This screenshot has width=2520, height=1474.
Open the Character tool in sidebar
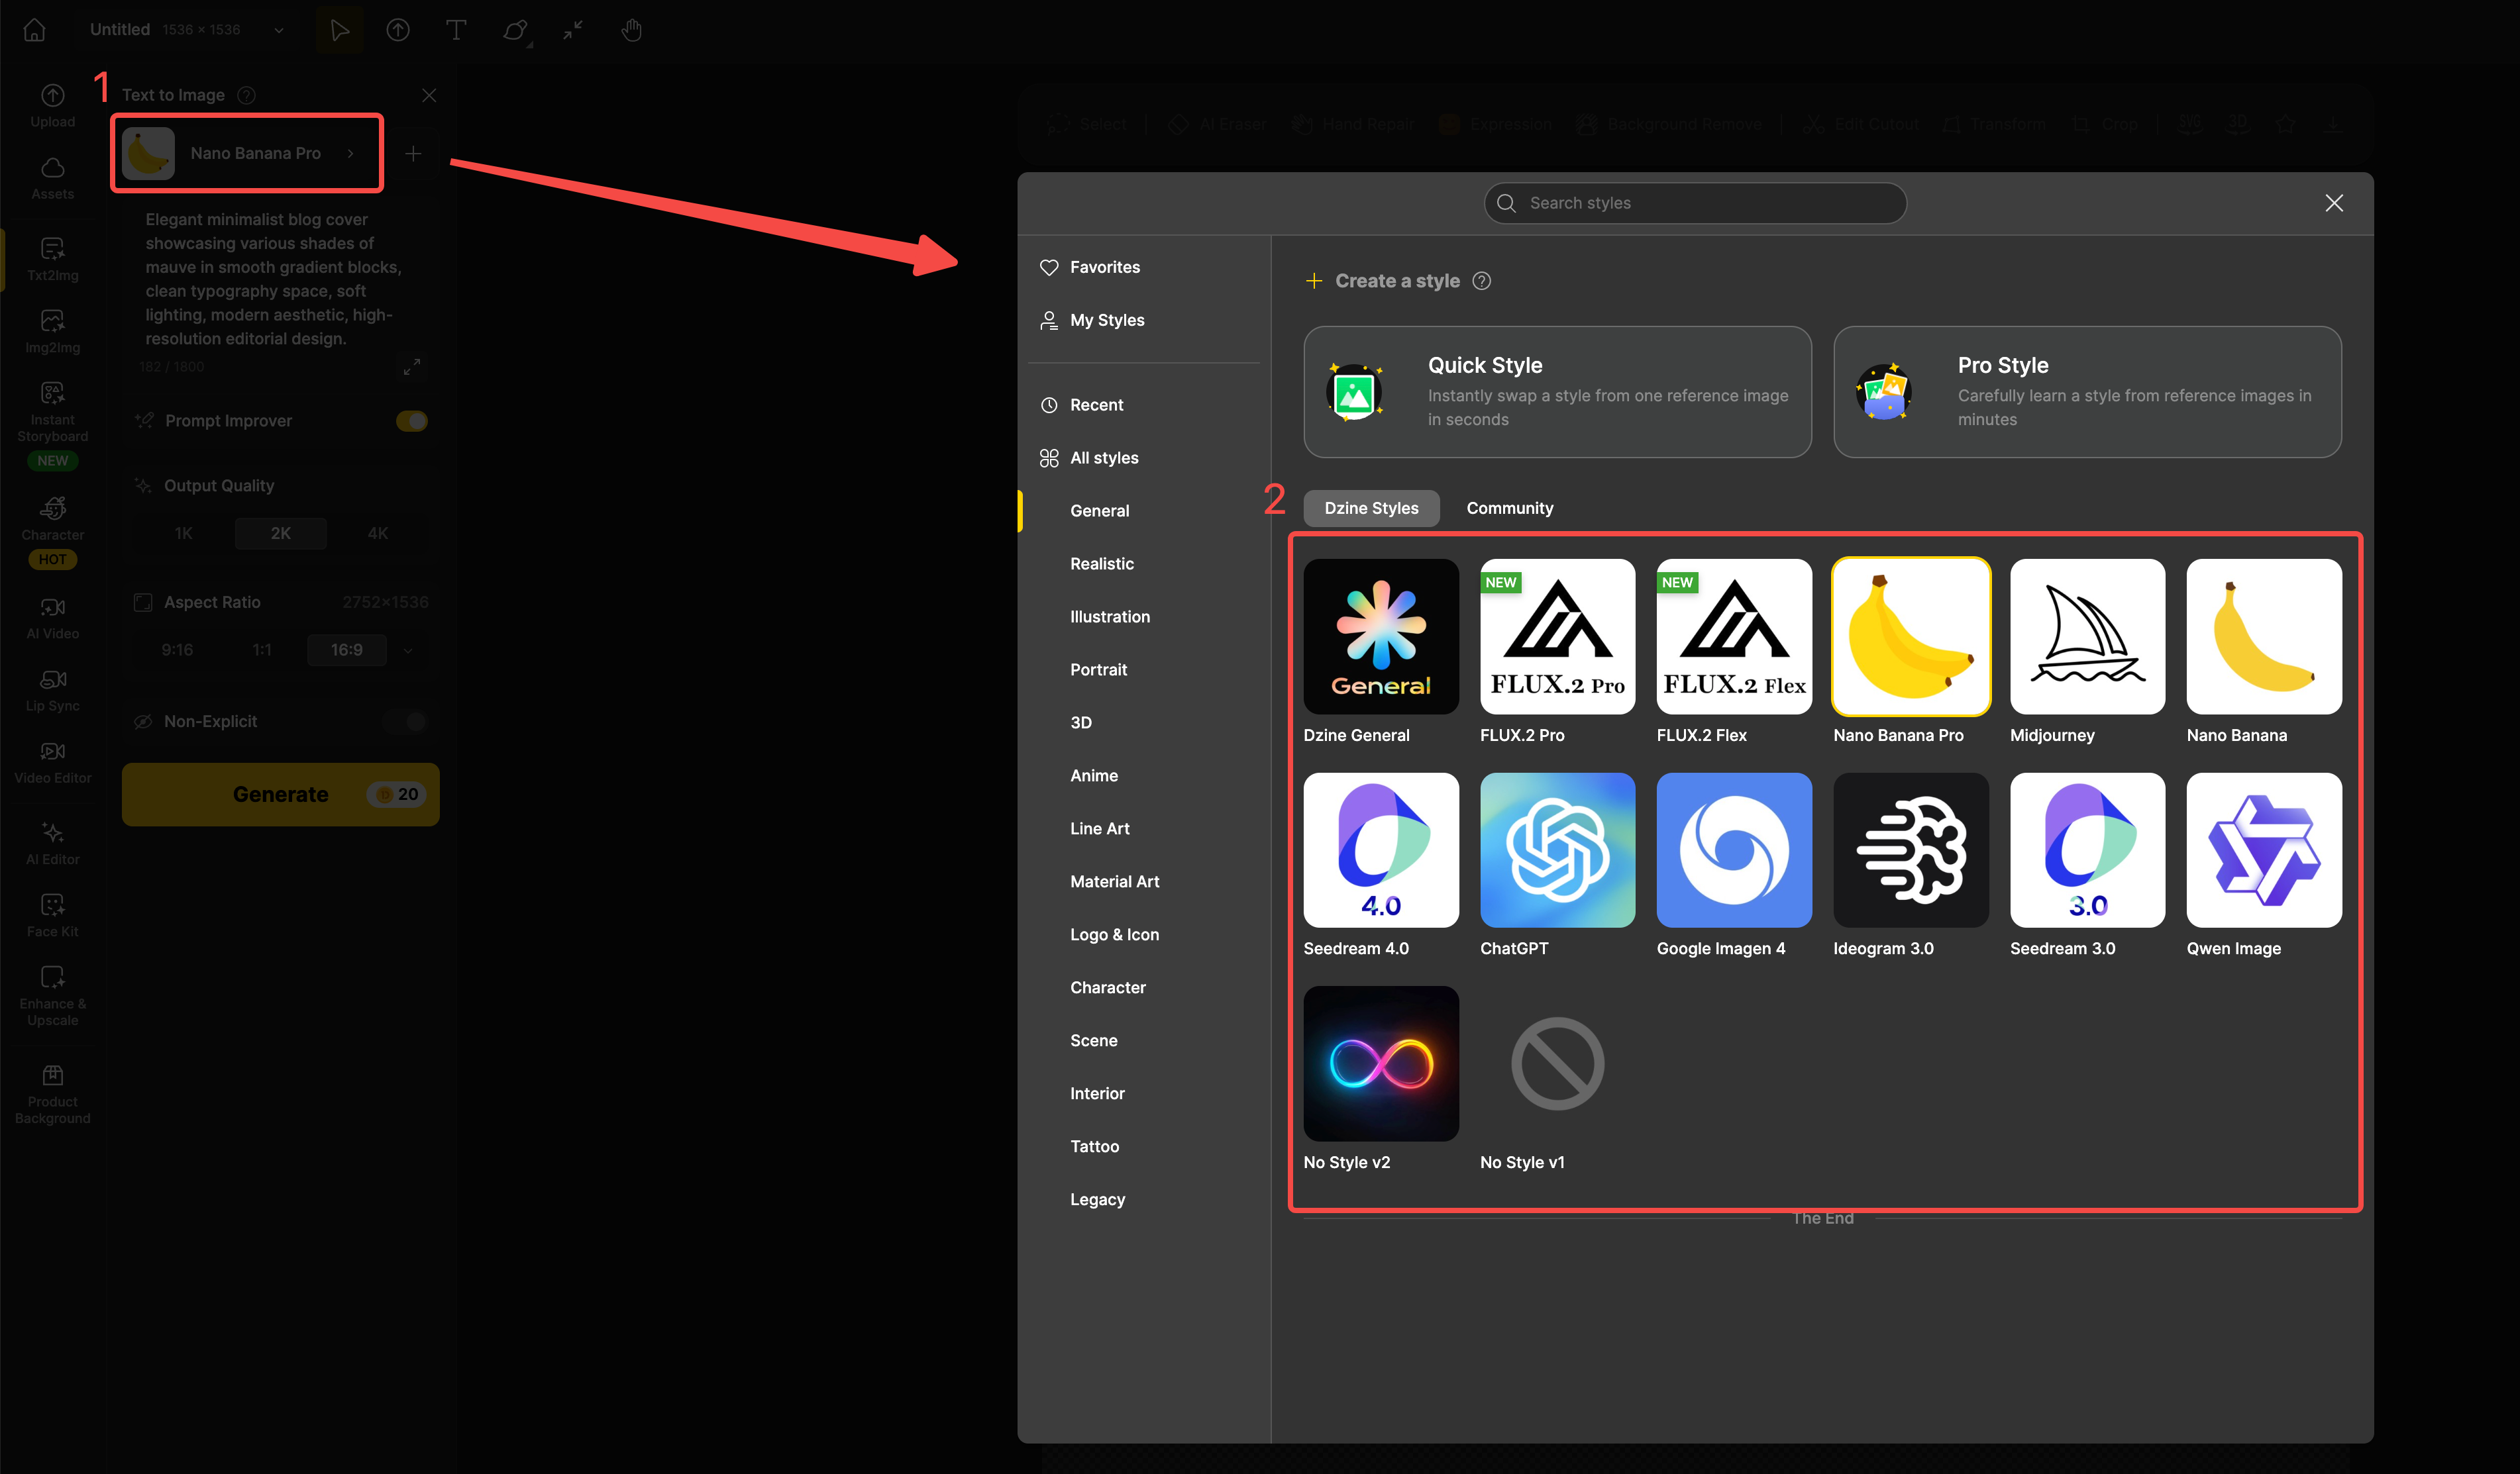pos(52,518)
